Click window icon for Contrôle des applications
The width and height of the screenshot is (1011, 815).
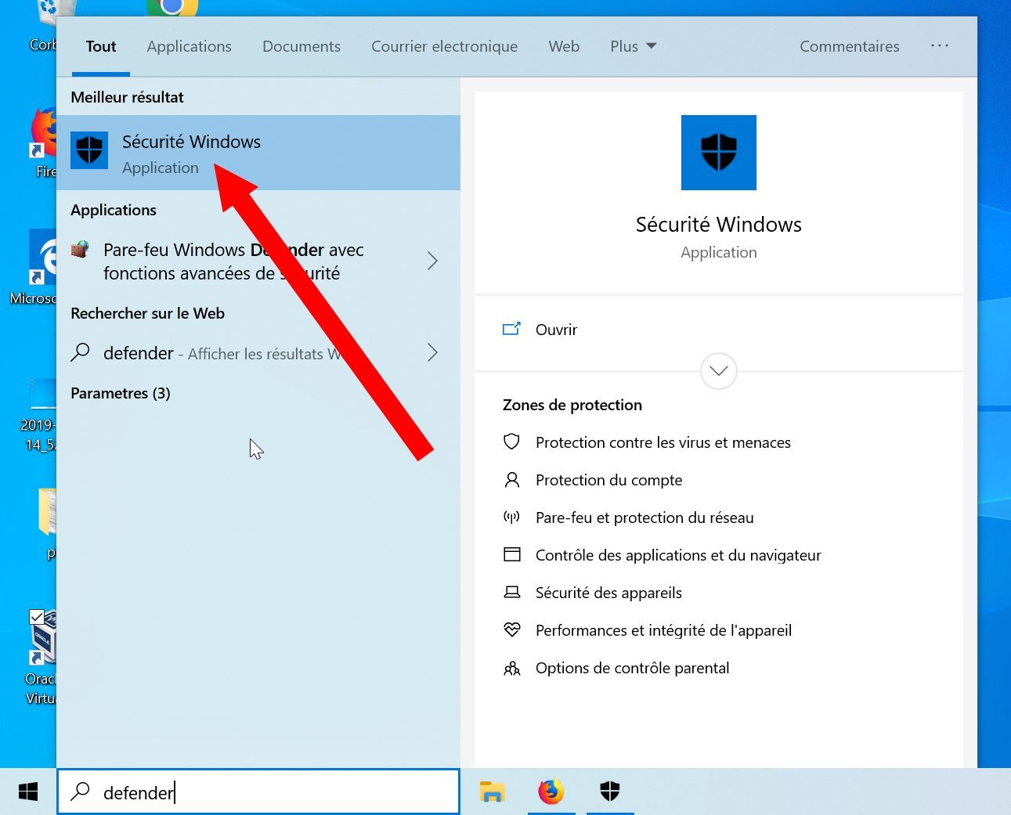click(511, 555)
